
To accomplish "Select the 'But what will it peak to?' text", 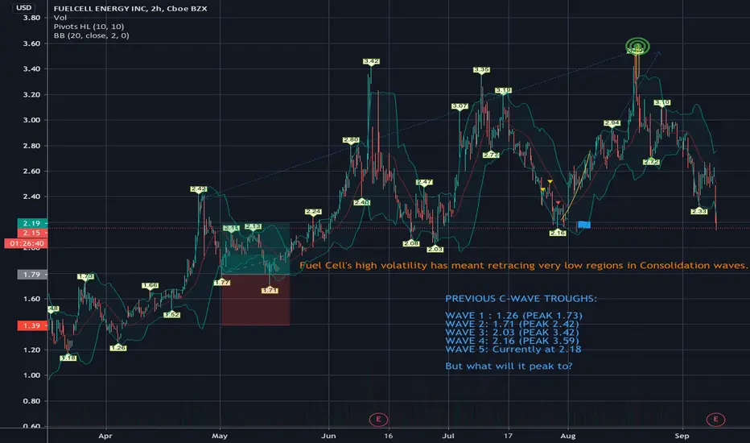I will point(509,366).
